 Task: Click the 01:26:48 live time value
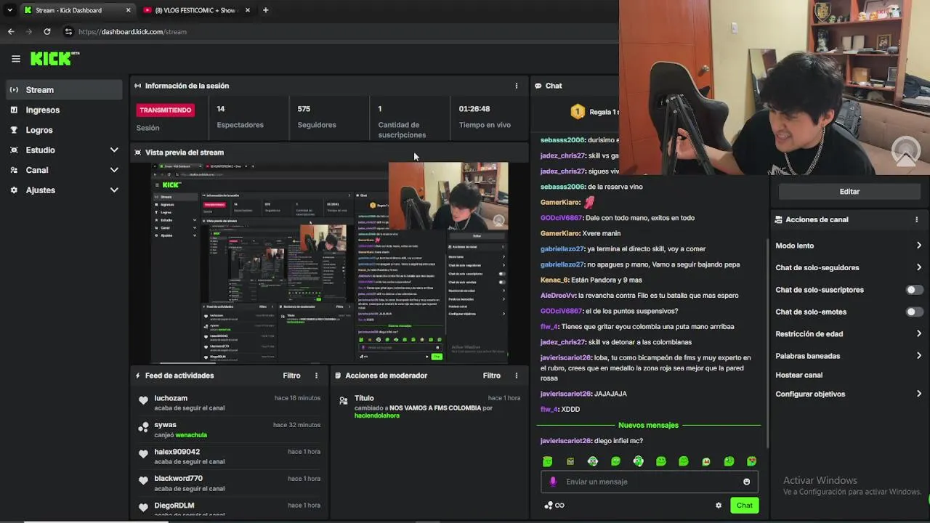474,109
